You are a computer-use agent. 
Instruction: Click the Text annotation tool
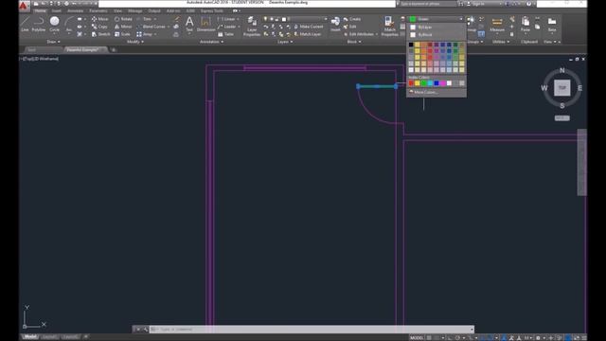[x=189, y=24]
